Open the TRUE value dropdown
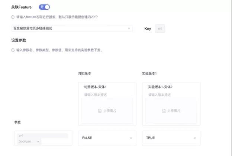The width and height of the screenshot is (232, 156). [171, 138]
